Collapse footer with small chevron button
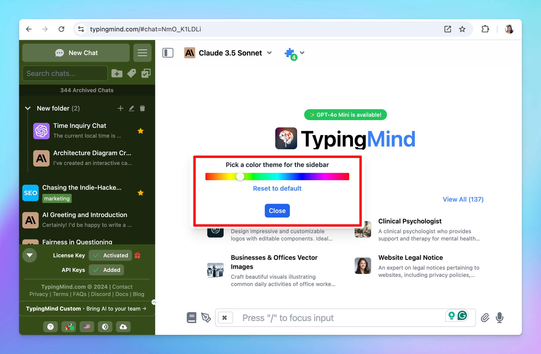The width and height of the screenshot is (541, 354). pyautogui.click(x=154, y=302)
